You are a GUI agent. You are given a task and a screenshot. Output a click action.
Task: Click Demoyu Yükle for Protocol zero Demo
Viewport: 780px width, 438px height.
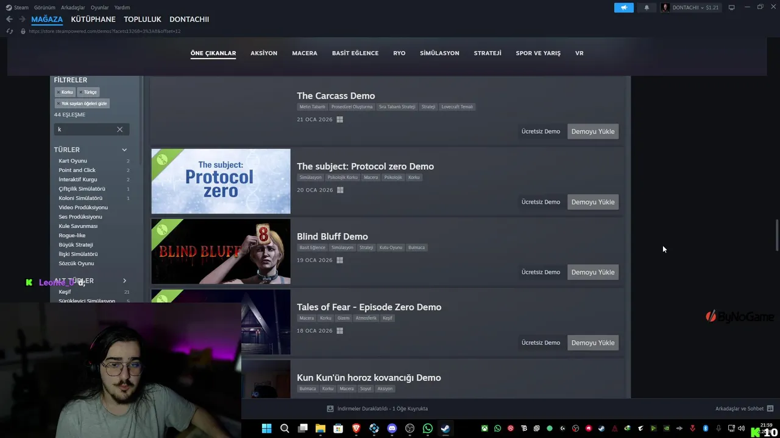tap(593, 202)
